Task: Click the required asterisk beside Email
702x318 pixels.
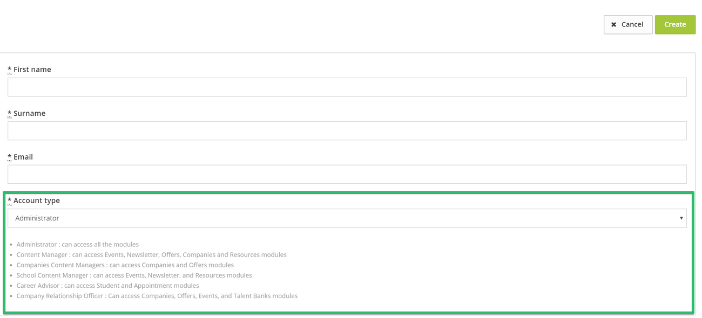Action: [10, 157]
